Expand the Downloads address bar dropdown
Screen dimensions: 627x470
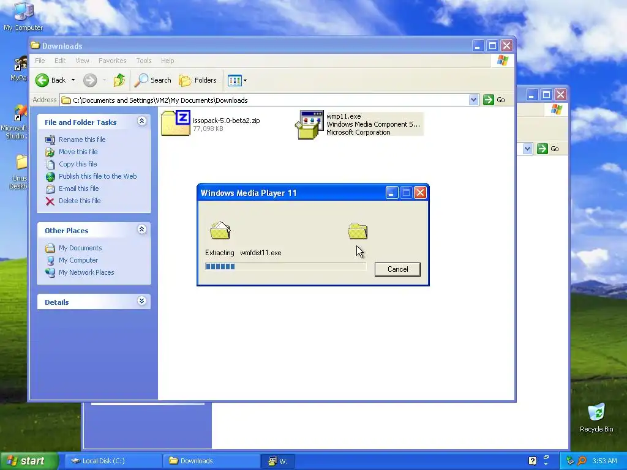pos(473,100)
